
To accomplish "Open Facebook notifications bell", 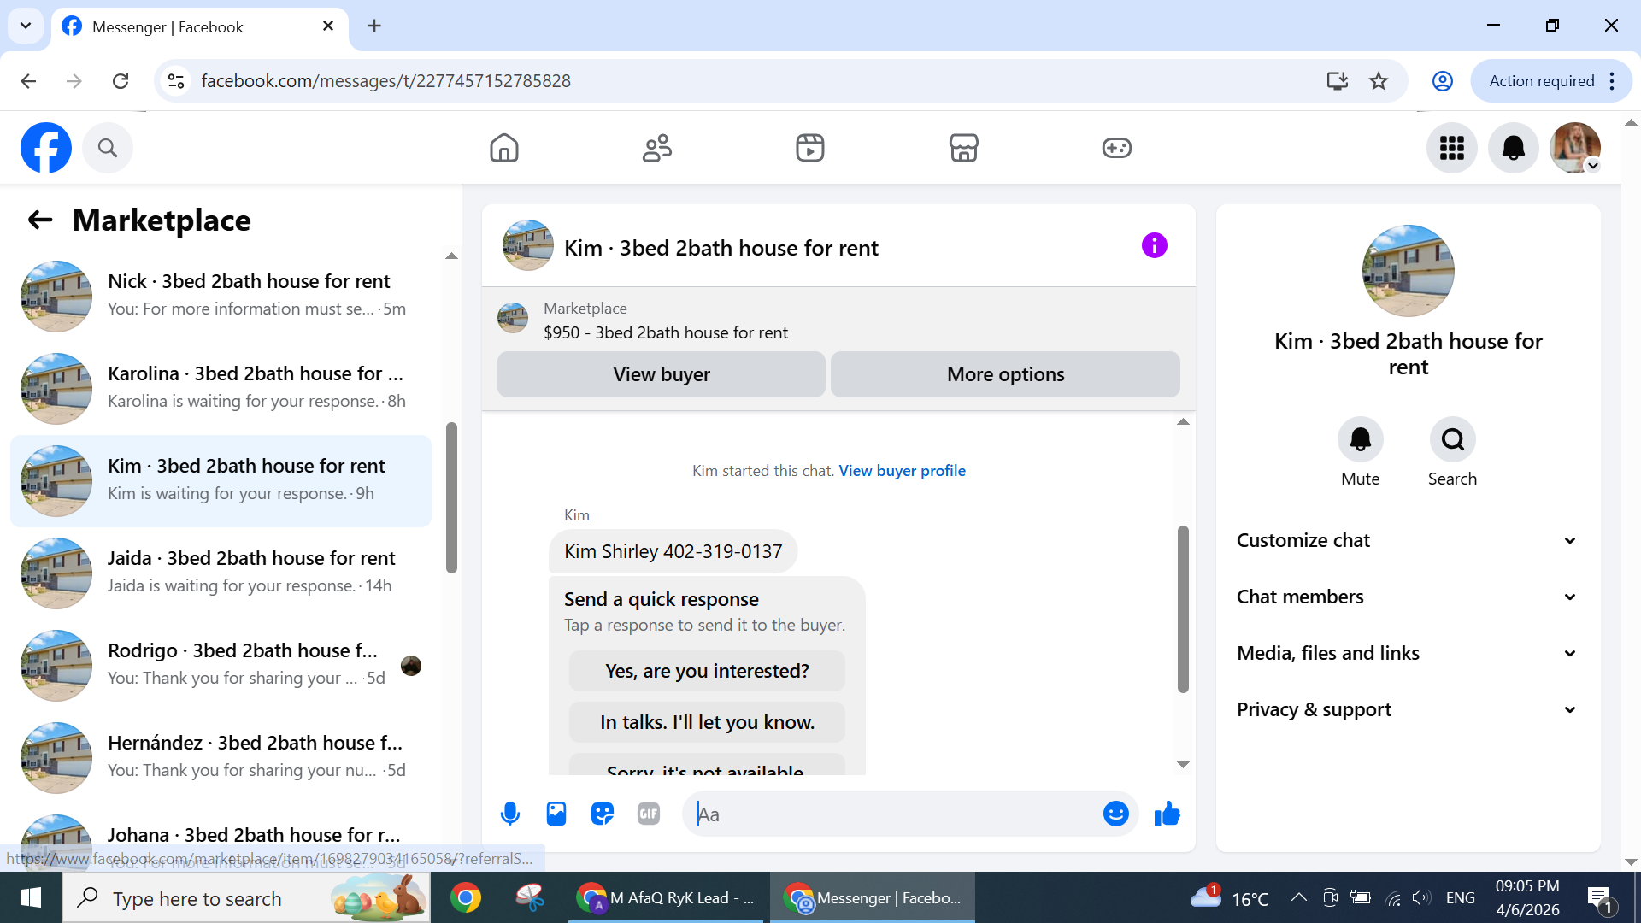I will tap(1514, 148).
